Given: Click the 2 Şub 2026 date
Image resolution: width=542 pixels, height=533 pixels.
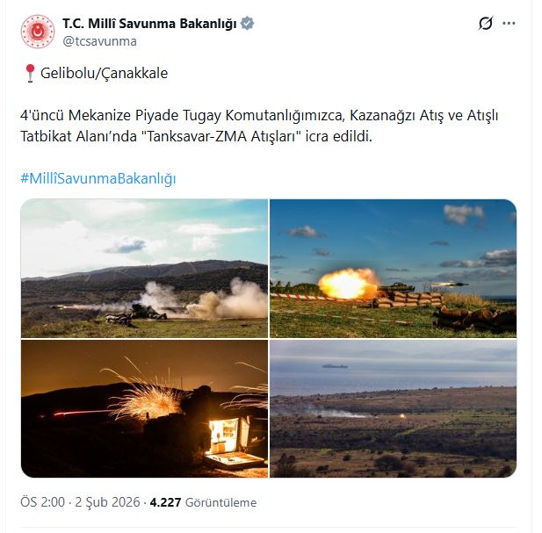Looking at the screenshot, I should click(x=107, y=502).
